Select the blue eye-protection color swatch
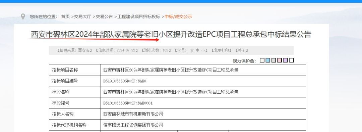Image resolution: width=362 pixels, height=132 pixels. 268,60
